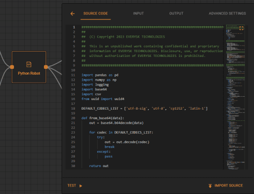The height and width of the screenshot is (194, 254).
Task: Click the 'without authorization' comment line
Action: [143, 56]
